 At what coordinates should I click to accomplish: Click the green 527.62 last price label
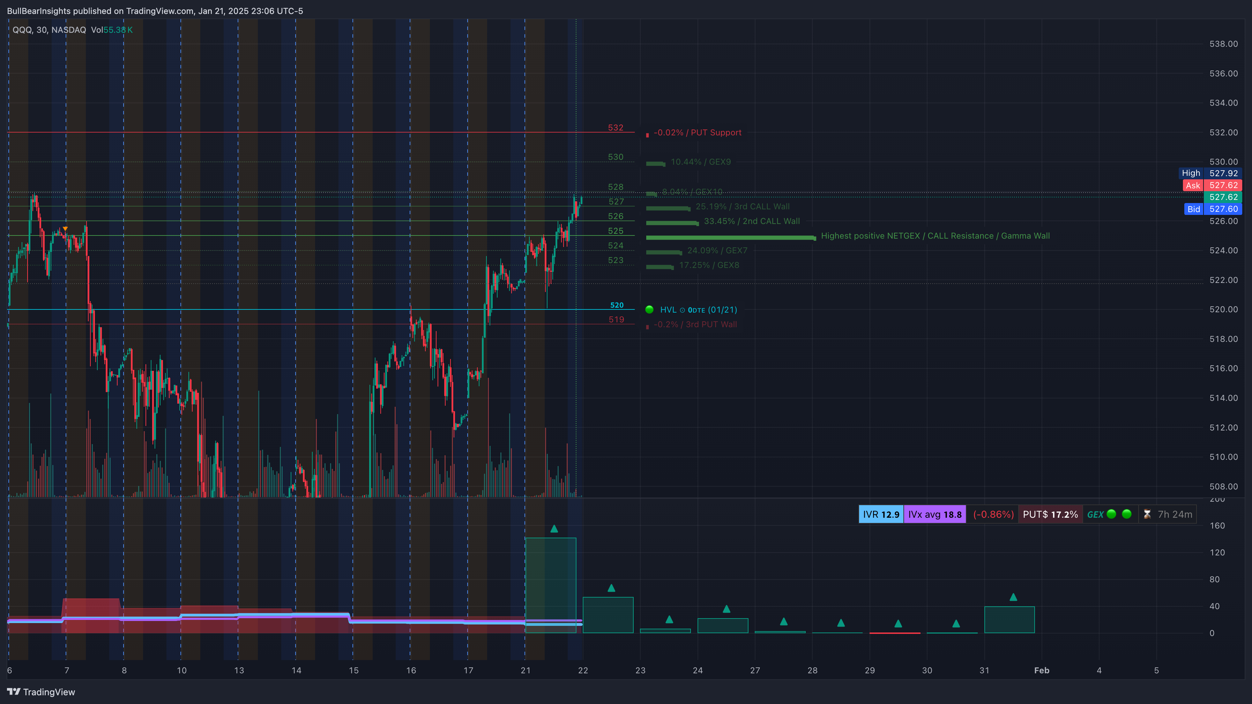1223,197
